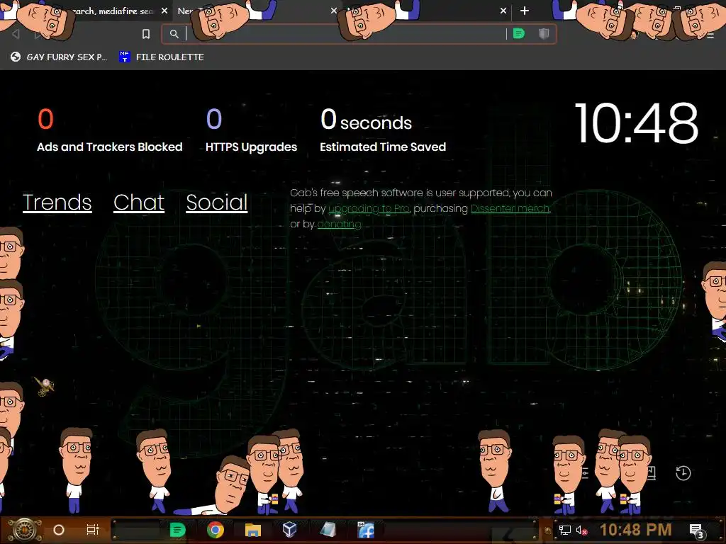
Task: Click the network icon in system tray
Action: [565, 530]
